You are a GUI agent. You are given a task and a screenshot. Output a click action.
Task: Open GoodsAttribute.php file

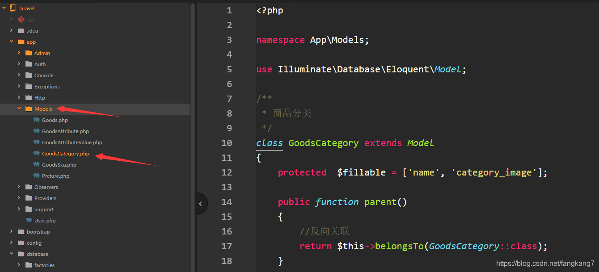(x=65, y=131)
